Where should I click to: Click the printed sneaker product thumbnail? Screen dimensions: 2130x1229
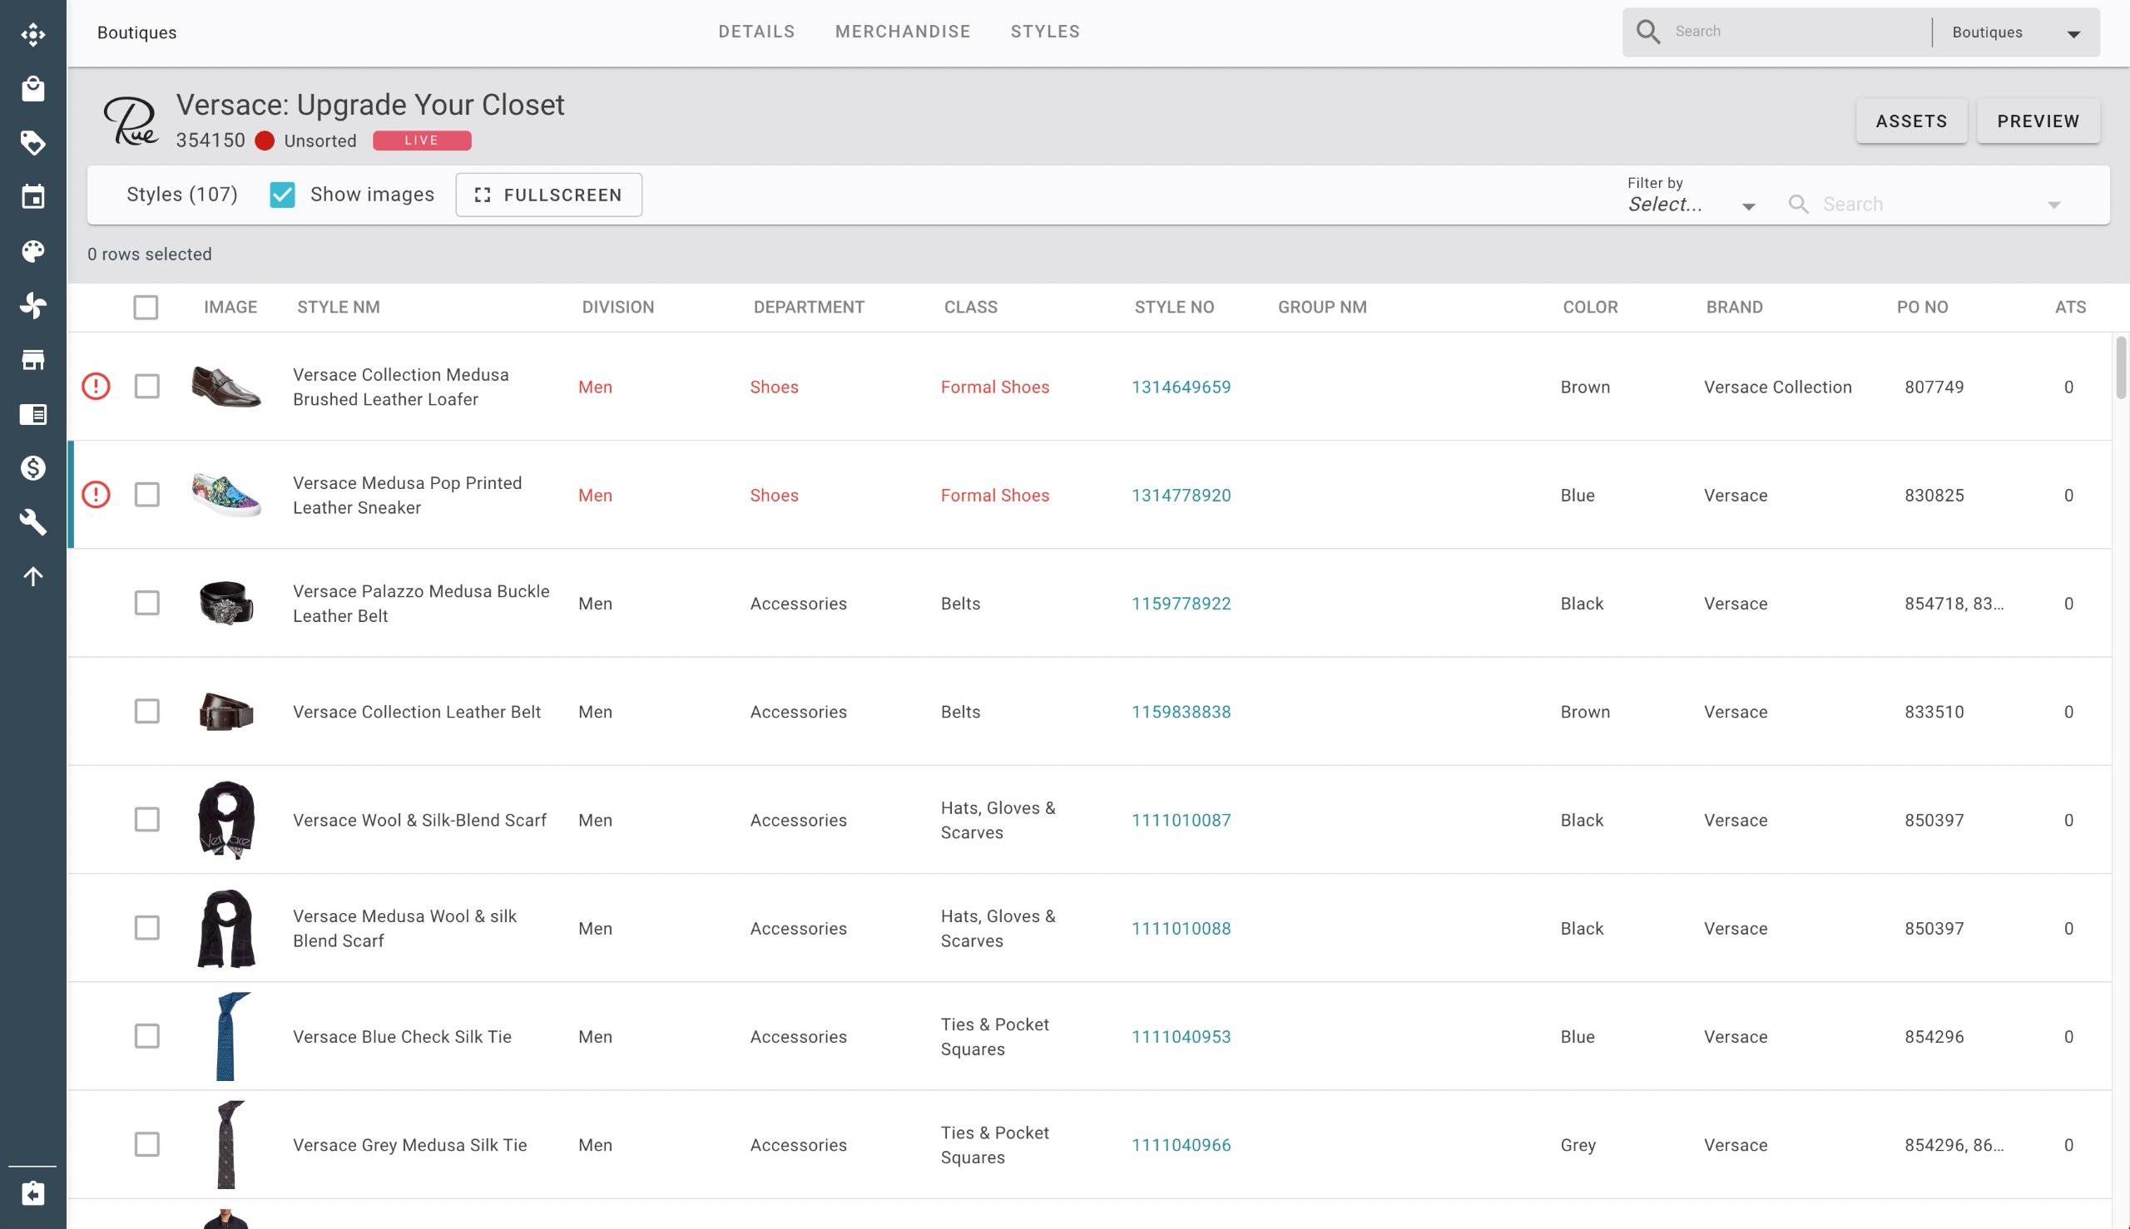coord(226,495)
